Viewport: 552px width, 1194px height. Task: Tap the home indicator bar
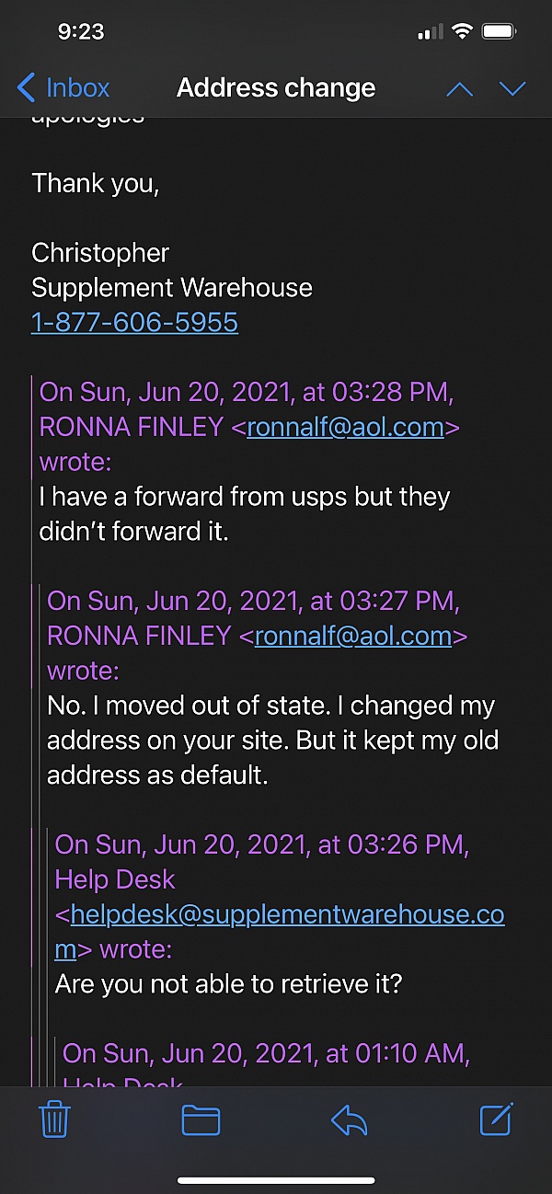276,1180
